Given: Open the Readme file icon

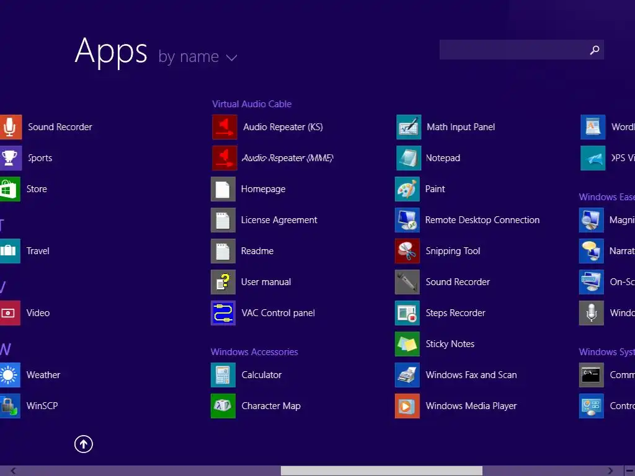Looking at the screenshot, I should 223,251.
